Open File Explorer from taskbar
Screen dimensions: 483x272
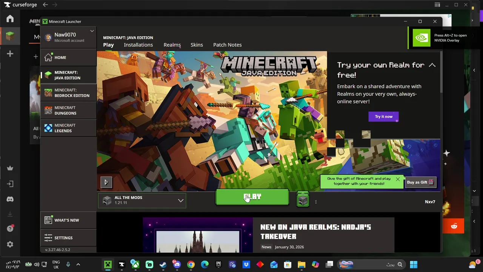(x=301, y=264)
